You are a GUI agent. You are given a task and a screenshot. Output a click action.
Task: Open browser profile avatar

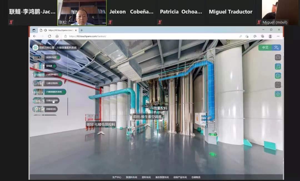[x=270, y=36]
